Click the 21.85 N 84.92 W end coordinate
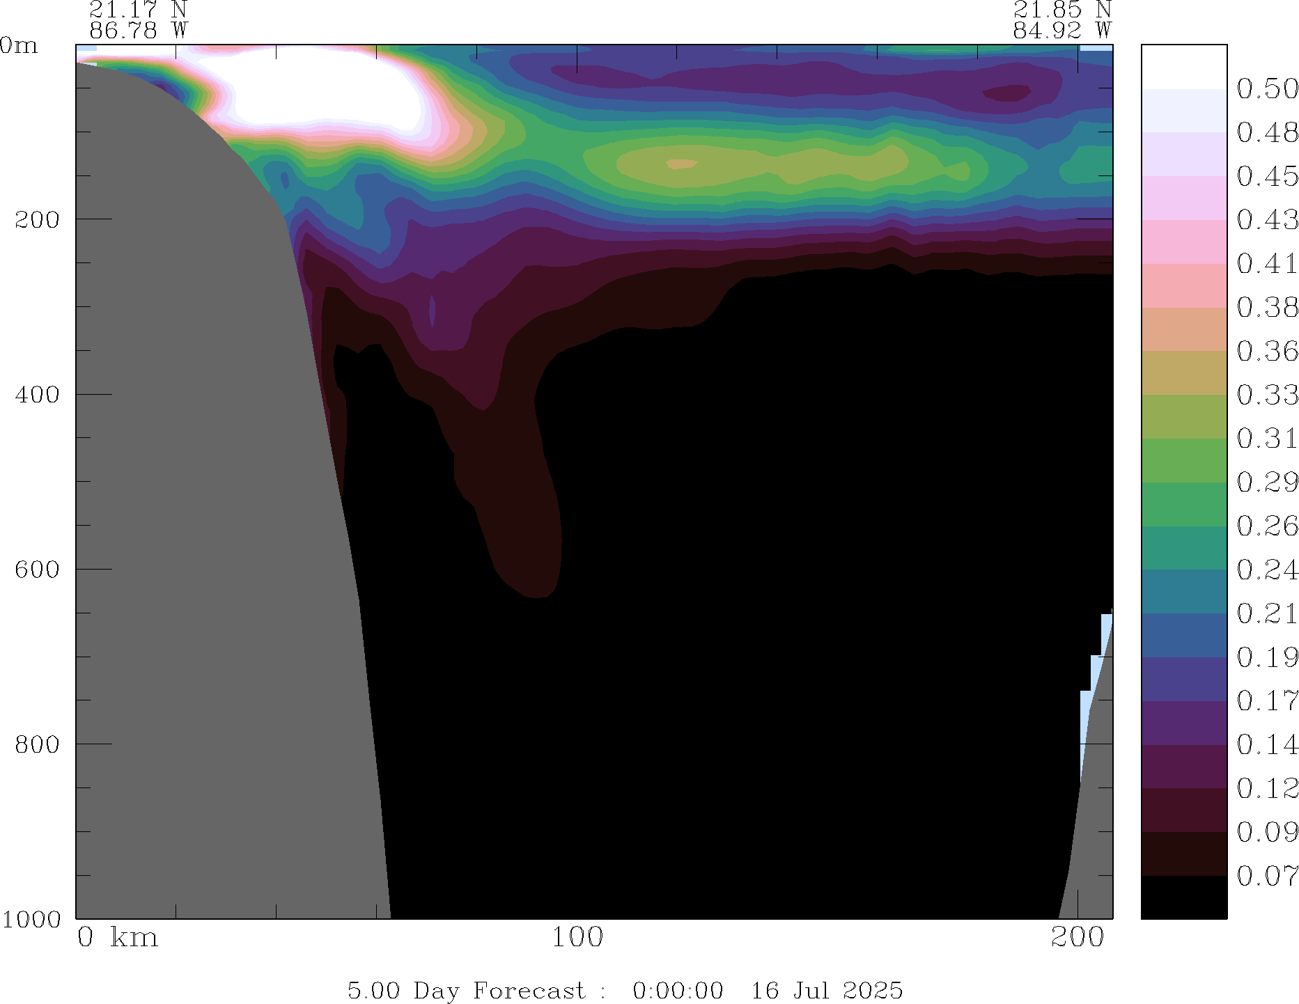This screenshot has height=1004, width=1299. [1061, 19]
